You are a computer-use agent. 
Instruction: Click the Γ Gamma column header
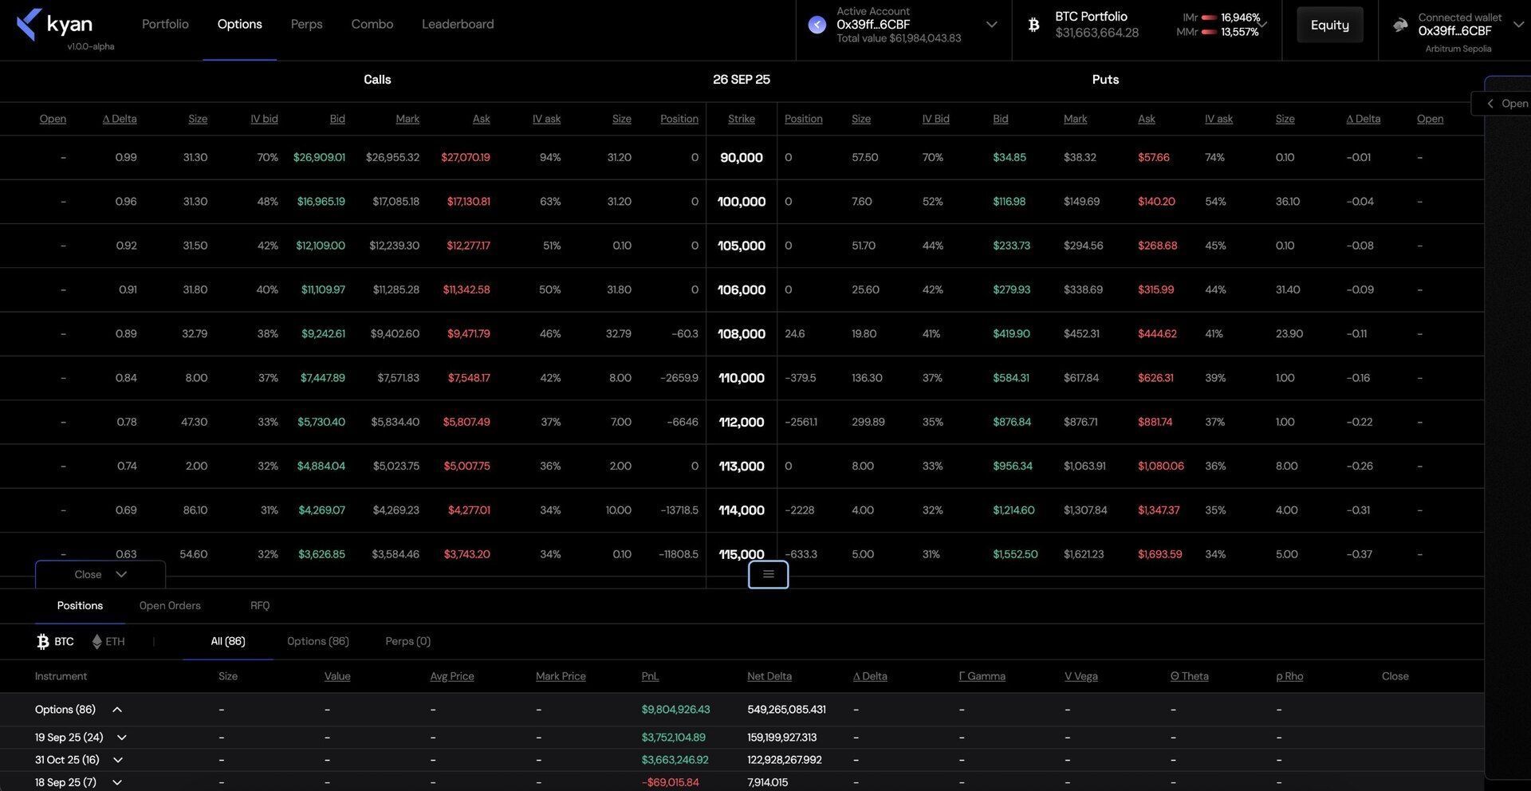[x=982, y=676]
